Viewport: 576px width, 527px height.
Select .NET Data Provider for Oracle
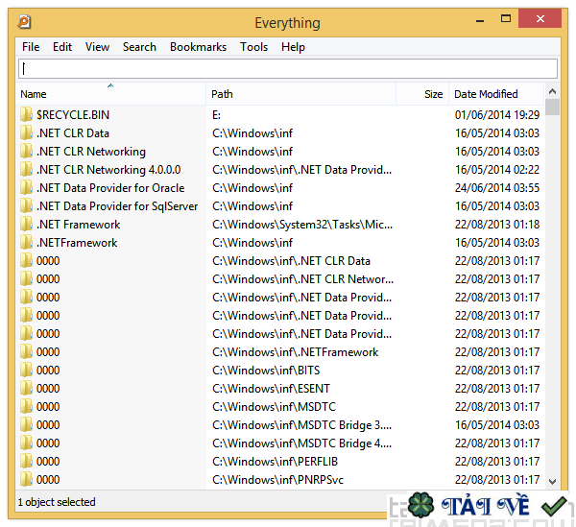[110, 187]
